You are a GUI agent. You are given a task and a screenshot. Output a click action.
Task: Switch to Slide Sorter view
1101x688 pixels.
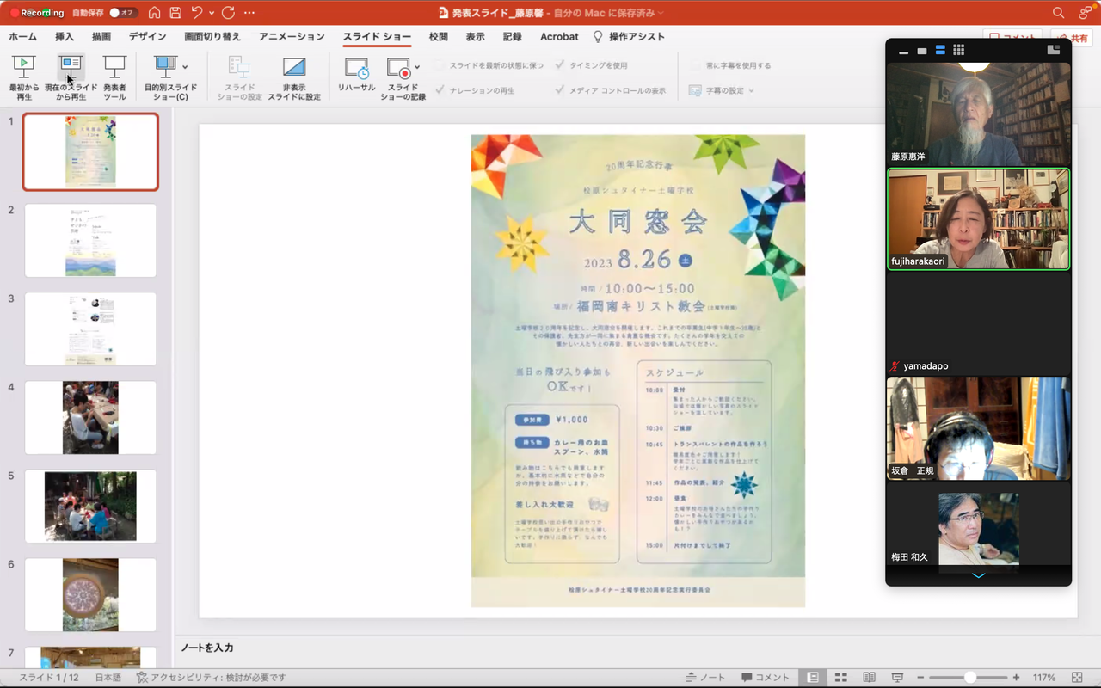(841, 678)
